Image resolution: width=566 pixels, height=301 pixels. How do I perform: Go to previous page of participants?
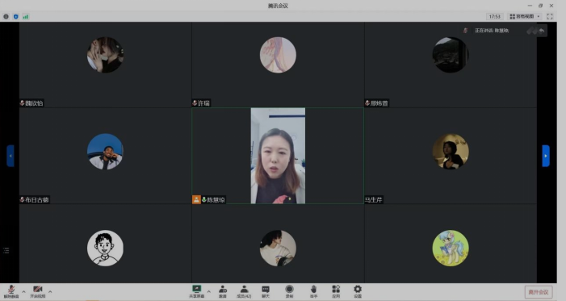[10, 156]
